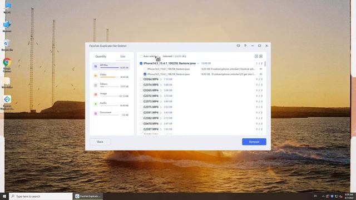Screen dimensions: 356x200
Task: Check the C0365.MP4 checkbox
Action: [x=141, y=90]
